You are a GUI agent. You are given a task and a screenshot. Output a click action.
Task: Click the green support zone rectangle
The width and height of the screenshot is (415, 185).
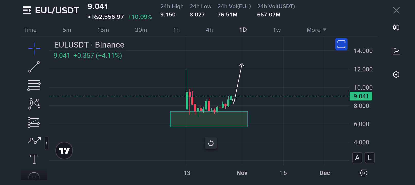(x=209, y=119)
